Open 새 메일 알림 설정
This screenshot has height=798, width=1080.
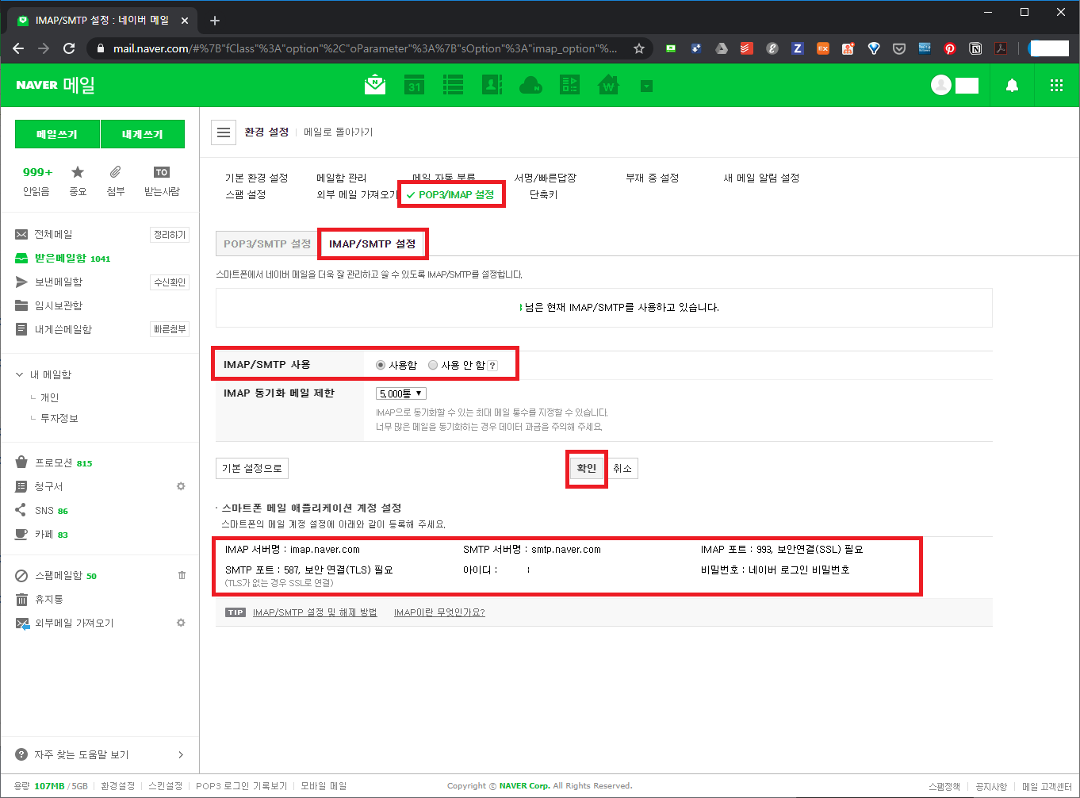click(x=761, y=178)
